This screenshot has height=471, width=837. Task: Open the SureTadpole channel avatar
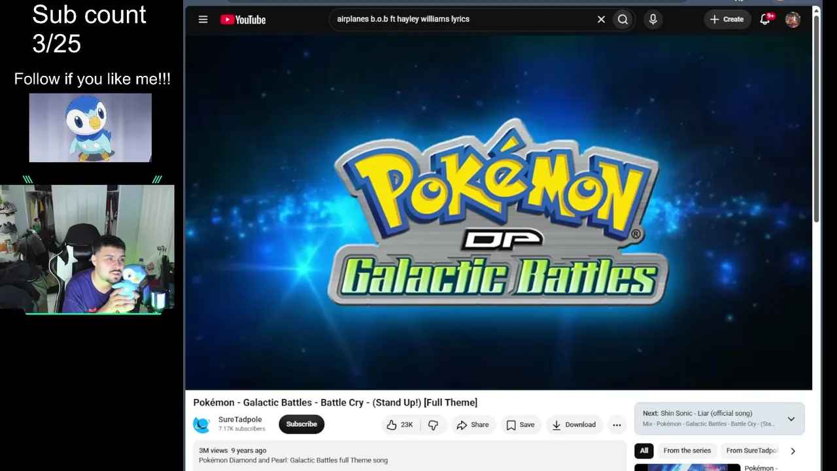coord(202,425)
